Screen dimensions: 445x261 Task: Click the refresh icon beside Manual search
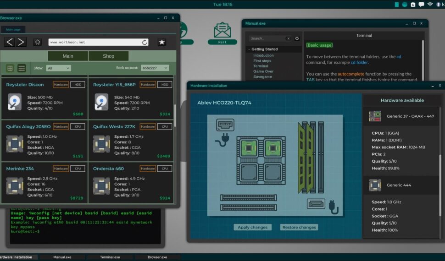pyautogui.click(x=297, y=38)
